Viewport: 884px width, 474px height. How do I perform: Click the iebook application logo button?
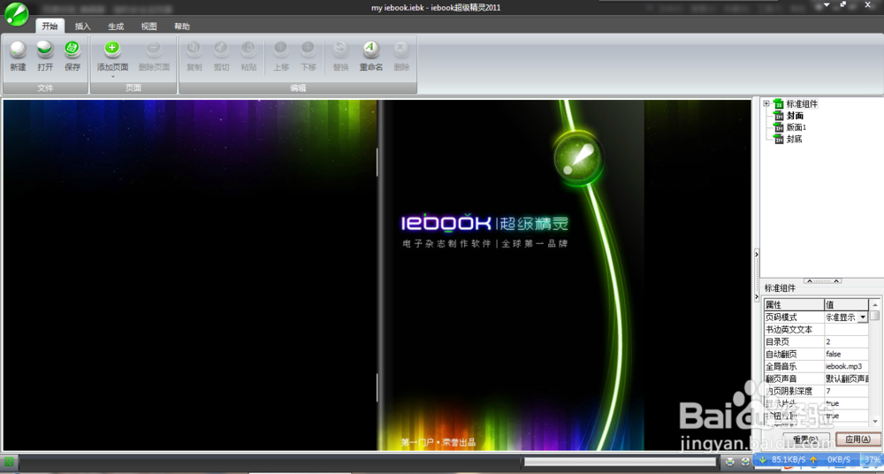(17, 13)
